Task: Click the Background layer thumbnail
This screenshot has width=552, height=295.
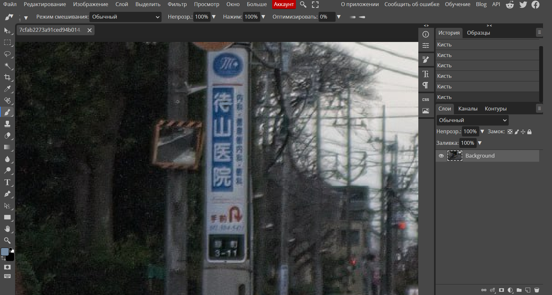Action: pyautogui.click(x=455, y=156)
